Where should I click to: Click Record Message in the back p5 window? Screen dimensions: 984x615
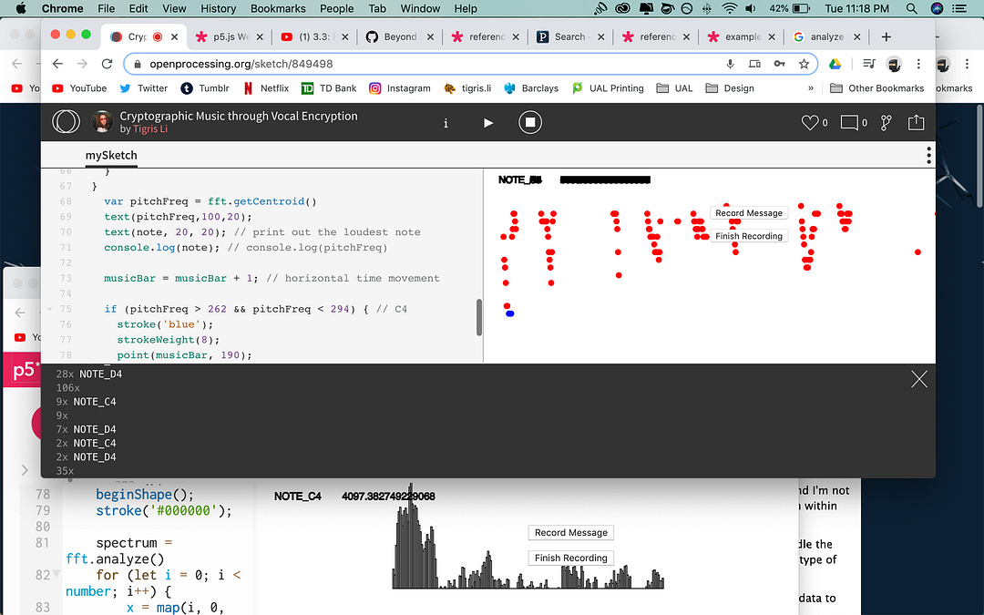pos(571,532)
